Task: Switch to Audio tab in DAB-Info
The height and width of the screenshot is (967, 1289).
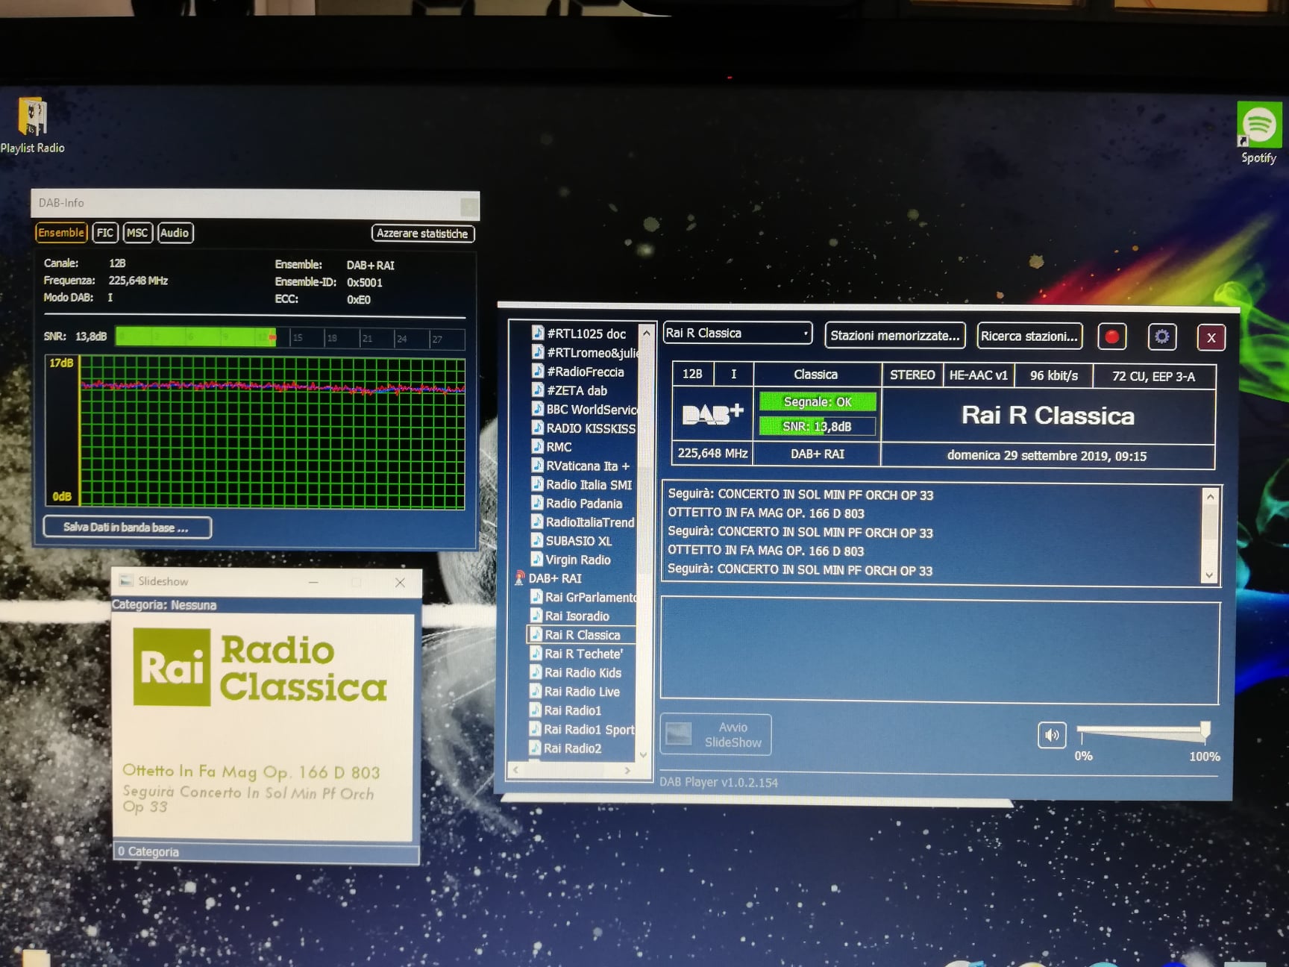Action: click(175, 233)
